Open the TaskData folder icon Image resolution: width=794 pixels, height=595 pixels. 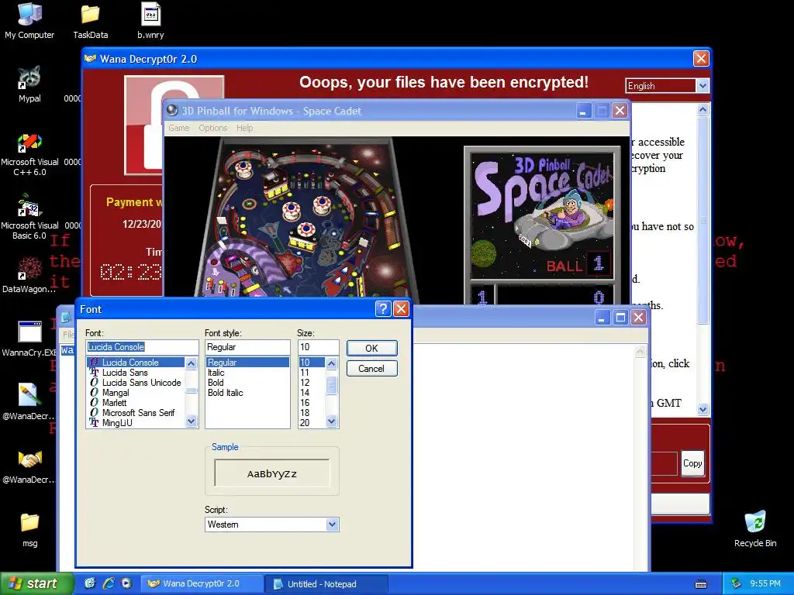tap(90, 21)
